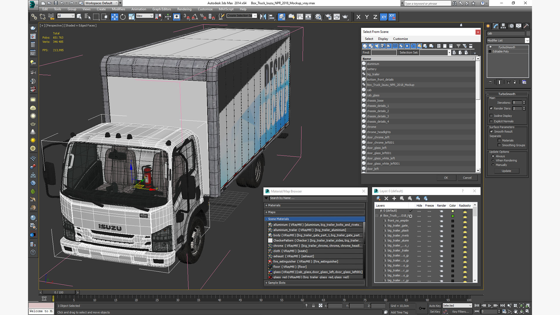Click the funnel filter icon in Select From Scene
The width and height of the screenshot is (560, 315).
click(x=459, y=46)
